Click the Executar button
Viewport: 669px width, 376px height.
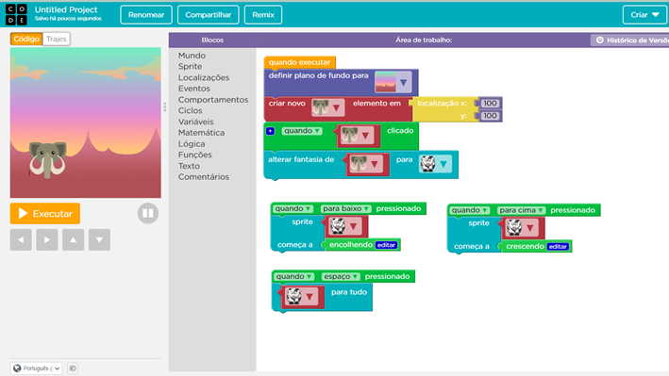(45, 214)
